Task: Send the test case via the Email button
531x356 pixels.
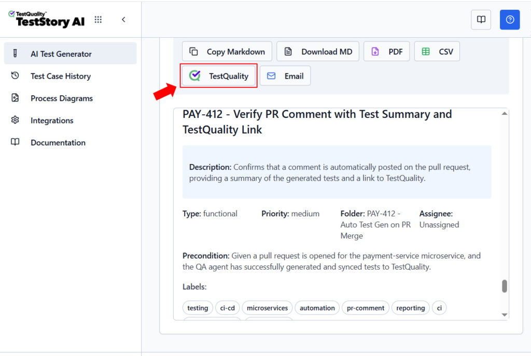Action: click(286, 76)
